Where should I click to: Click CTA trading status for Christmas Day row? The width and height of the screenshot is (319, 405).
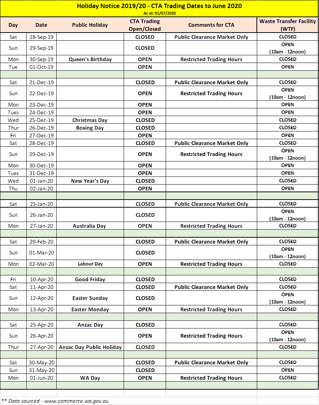[145, 120]
